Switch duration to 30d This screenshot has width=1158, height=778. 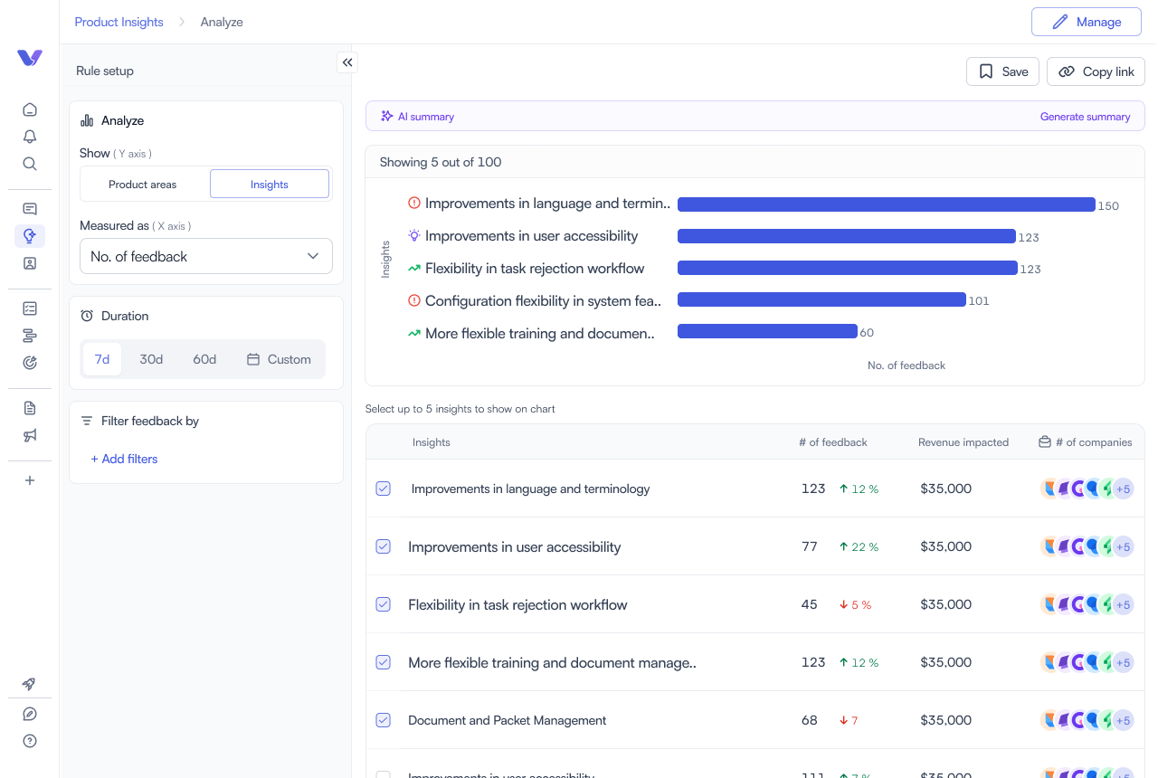point(151,359)
